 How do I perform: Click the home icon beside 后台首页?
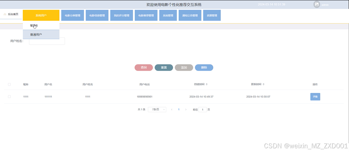pyautogui.click(x=5, y=14)
